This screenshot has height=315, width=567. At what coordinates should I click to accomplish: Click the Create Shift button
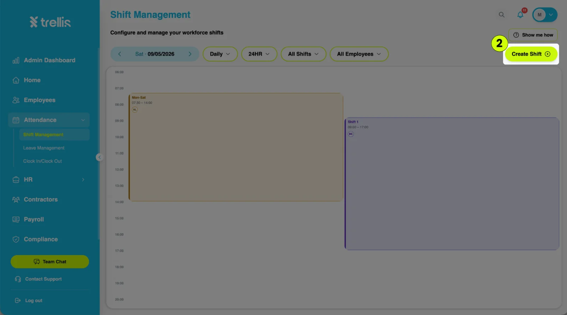pos(531,54)
